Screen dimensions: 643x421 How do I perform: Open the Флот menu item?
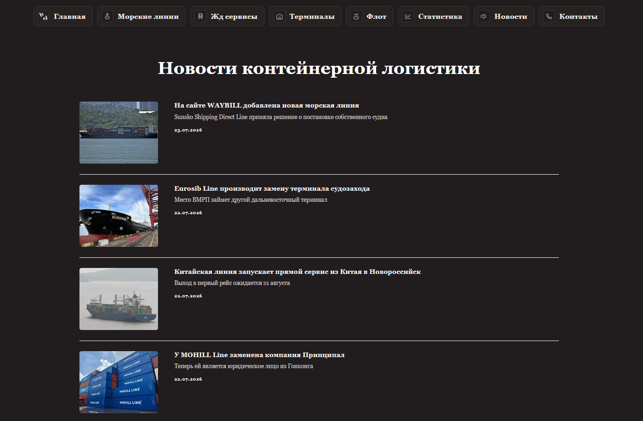click(370, 16)
